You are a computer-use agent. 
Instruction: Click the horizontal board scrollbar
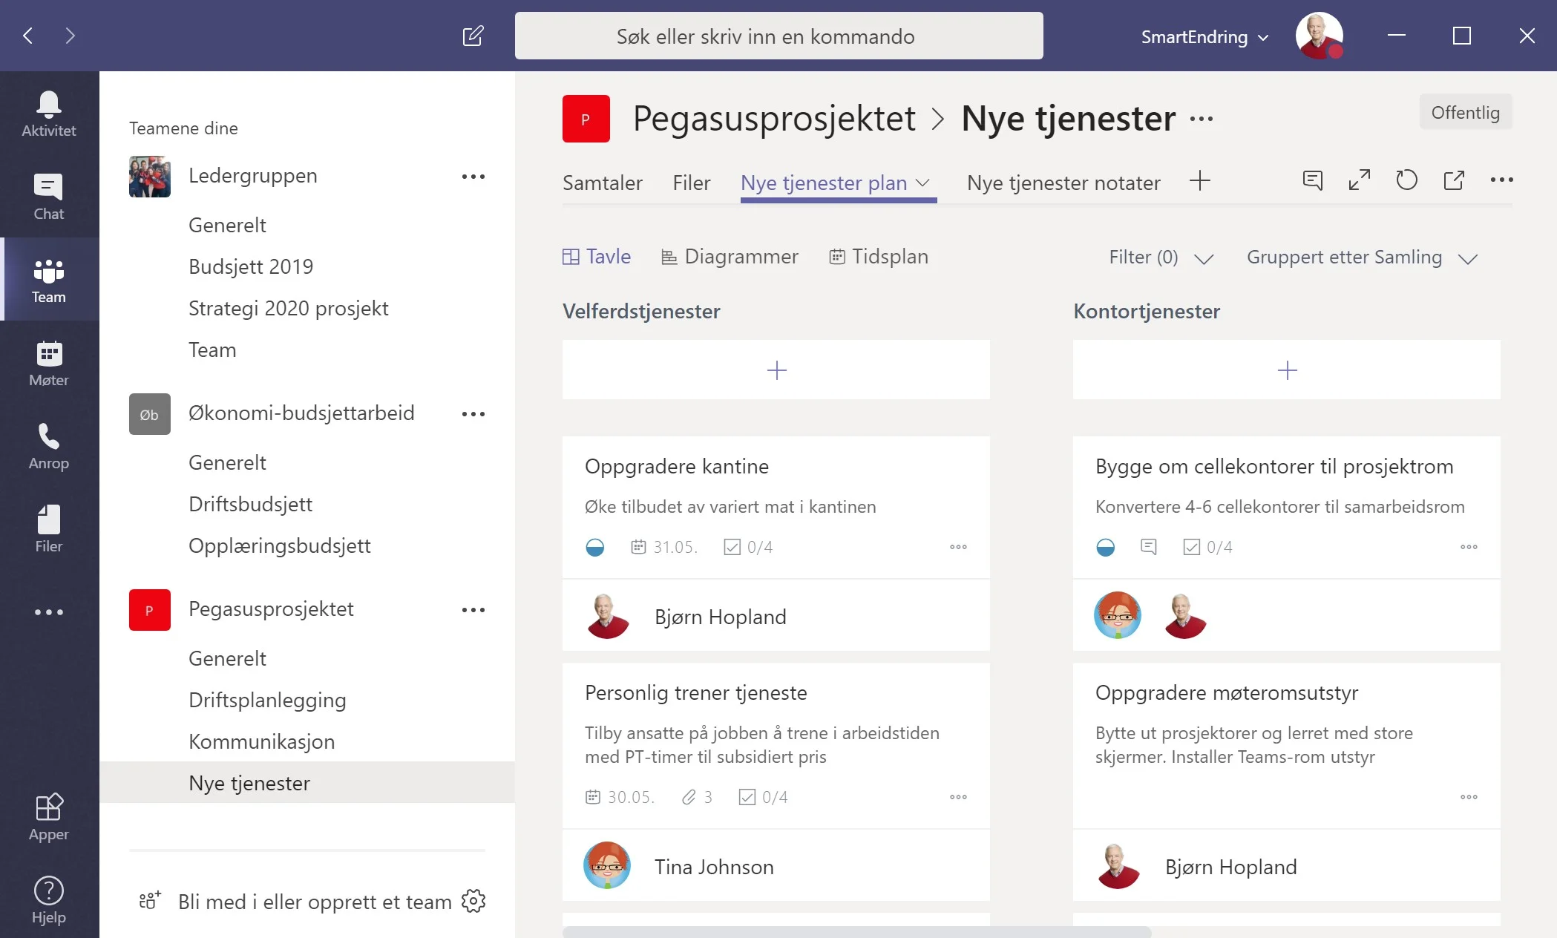tap(856, 932)
